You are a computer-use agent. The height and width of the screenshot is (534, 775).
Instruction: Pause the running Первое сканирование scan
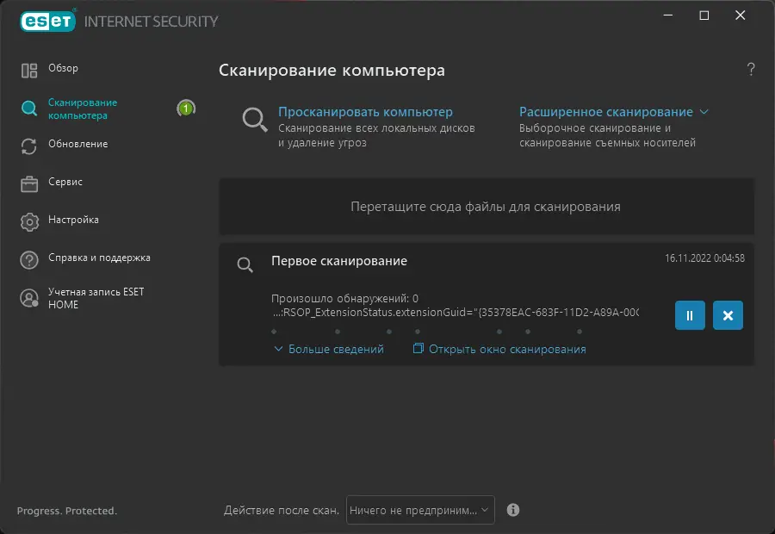click(x=690, y=315)
